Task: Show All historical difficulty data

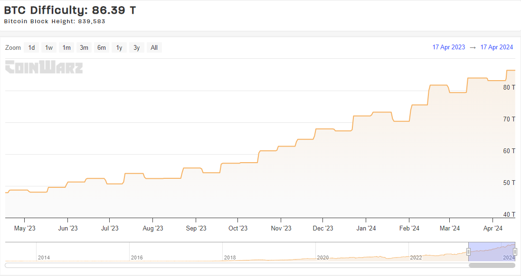Action: [x=154, y=47]
